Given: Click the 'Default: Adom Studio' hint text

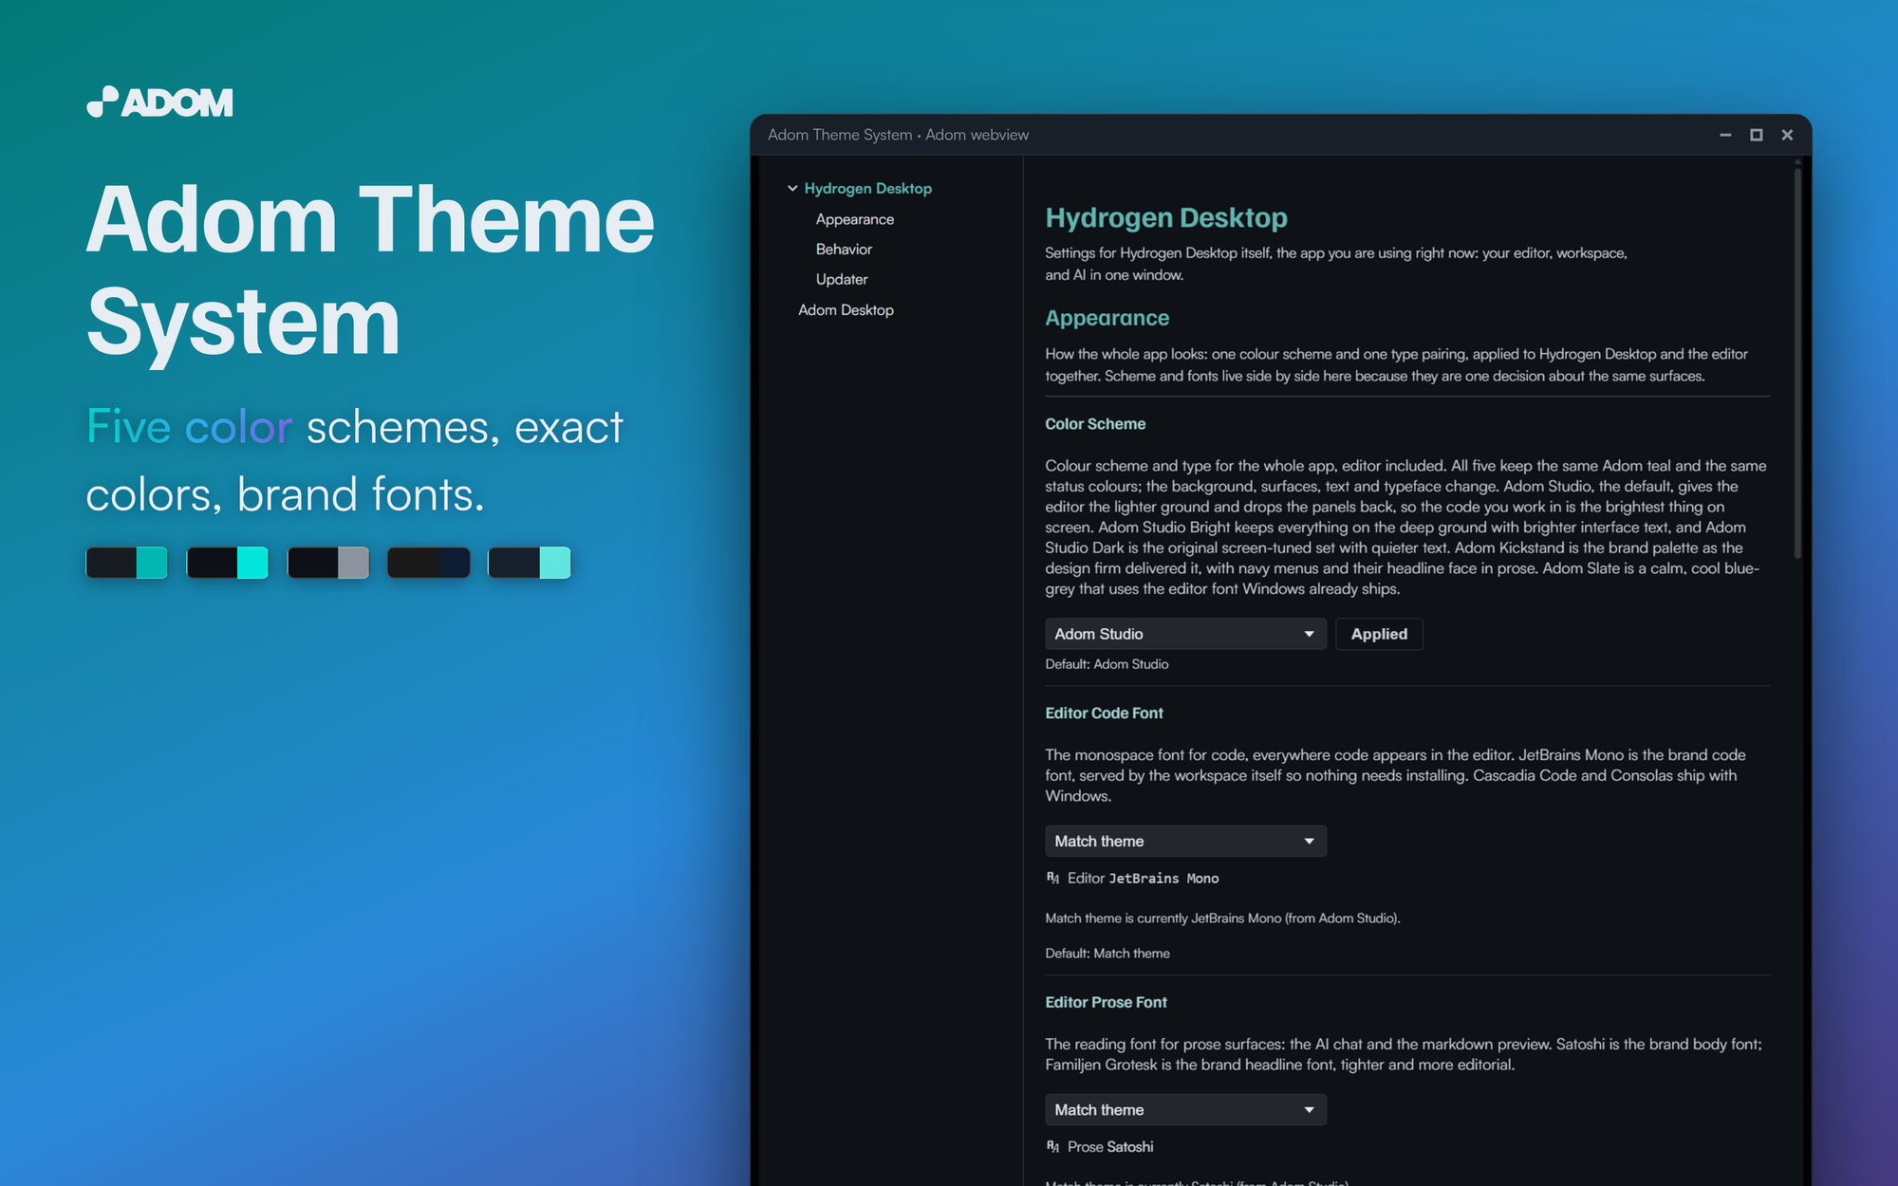Looking at the screenshot, I should coord(1107,664).
